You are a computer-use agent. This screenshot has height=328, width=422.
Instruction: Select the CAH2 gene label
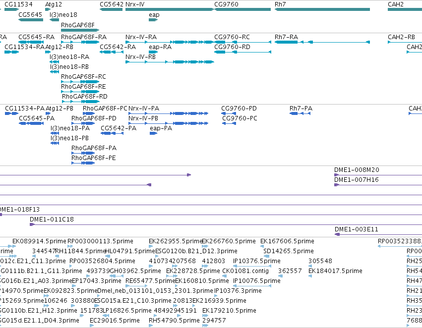[x=395, y=4]
